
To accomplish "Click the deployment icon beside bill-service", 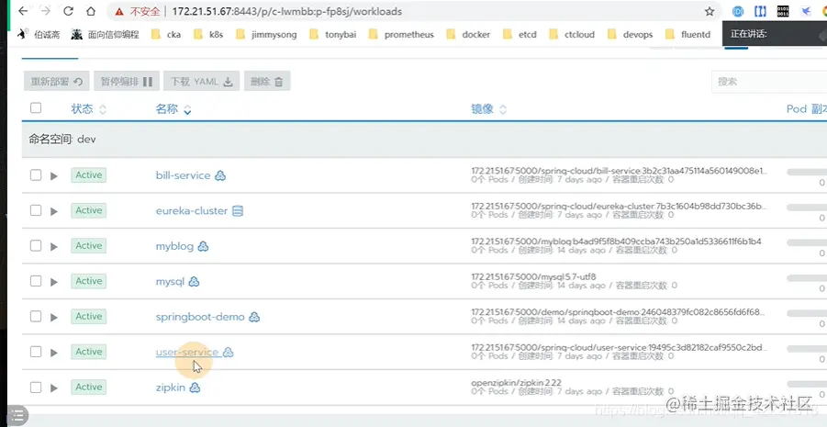I will pos(220,175).
